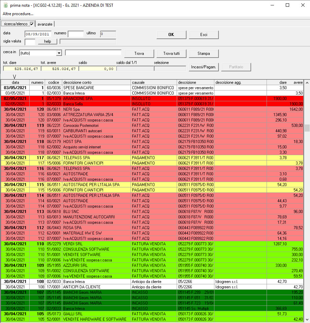Click MATERIALE HW E SW row
This screenshot has width=310, height=323.
pos(152,233)
